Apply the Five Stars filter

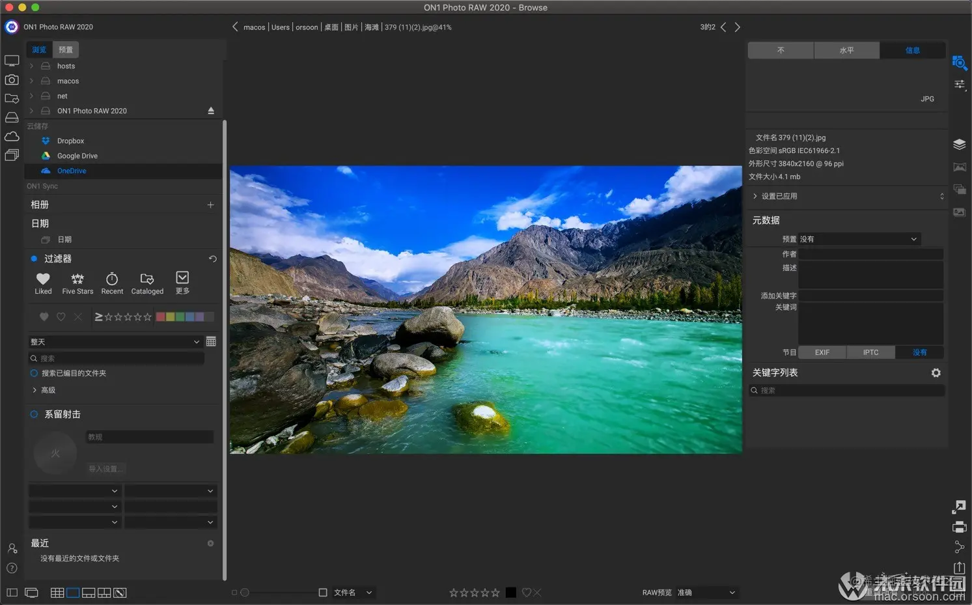[x=77, y=283]
